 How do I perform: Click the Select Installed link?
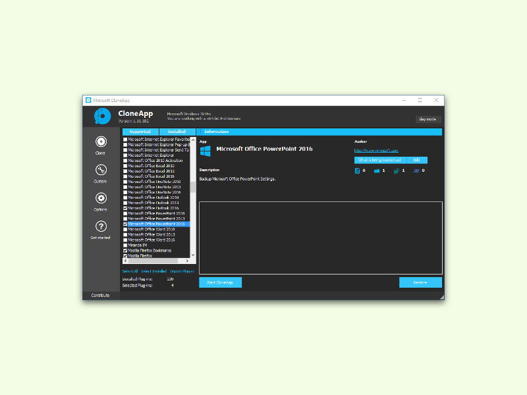pos(154,271)
